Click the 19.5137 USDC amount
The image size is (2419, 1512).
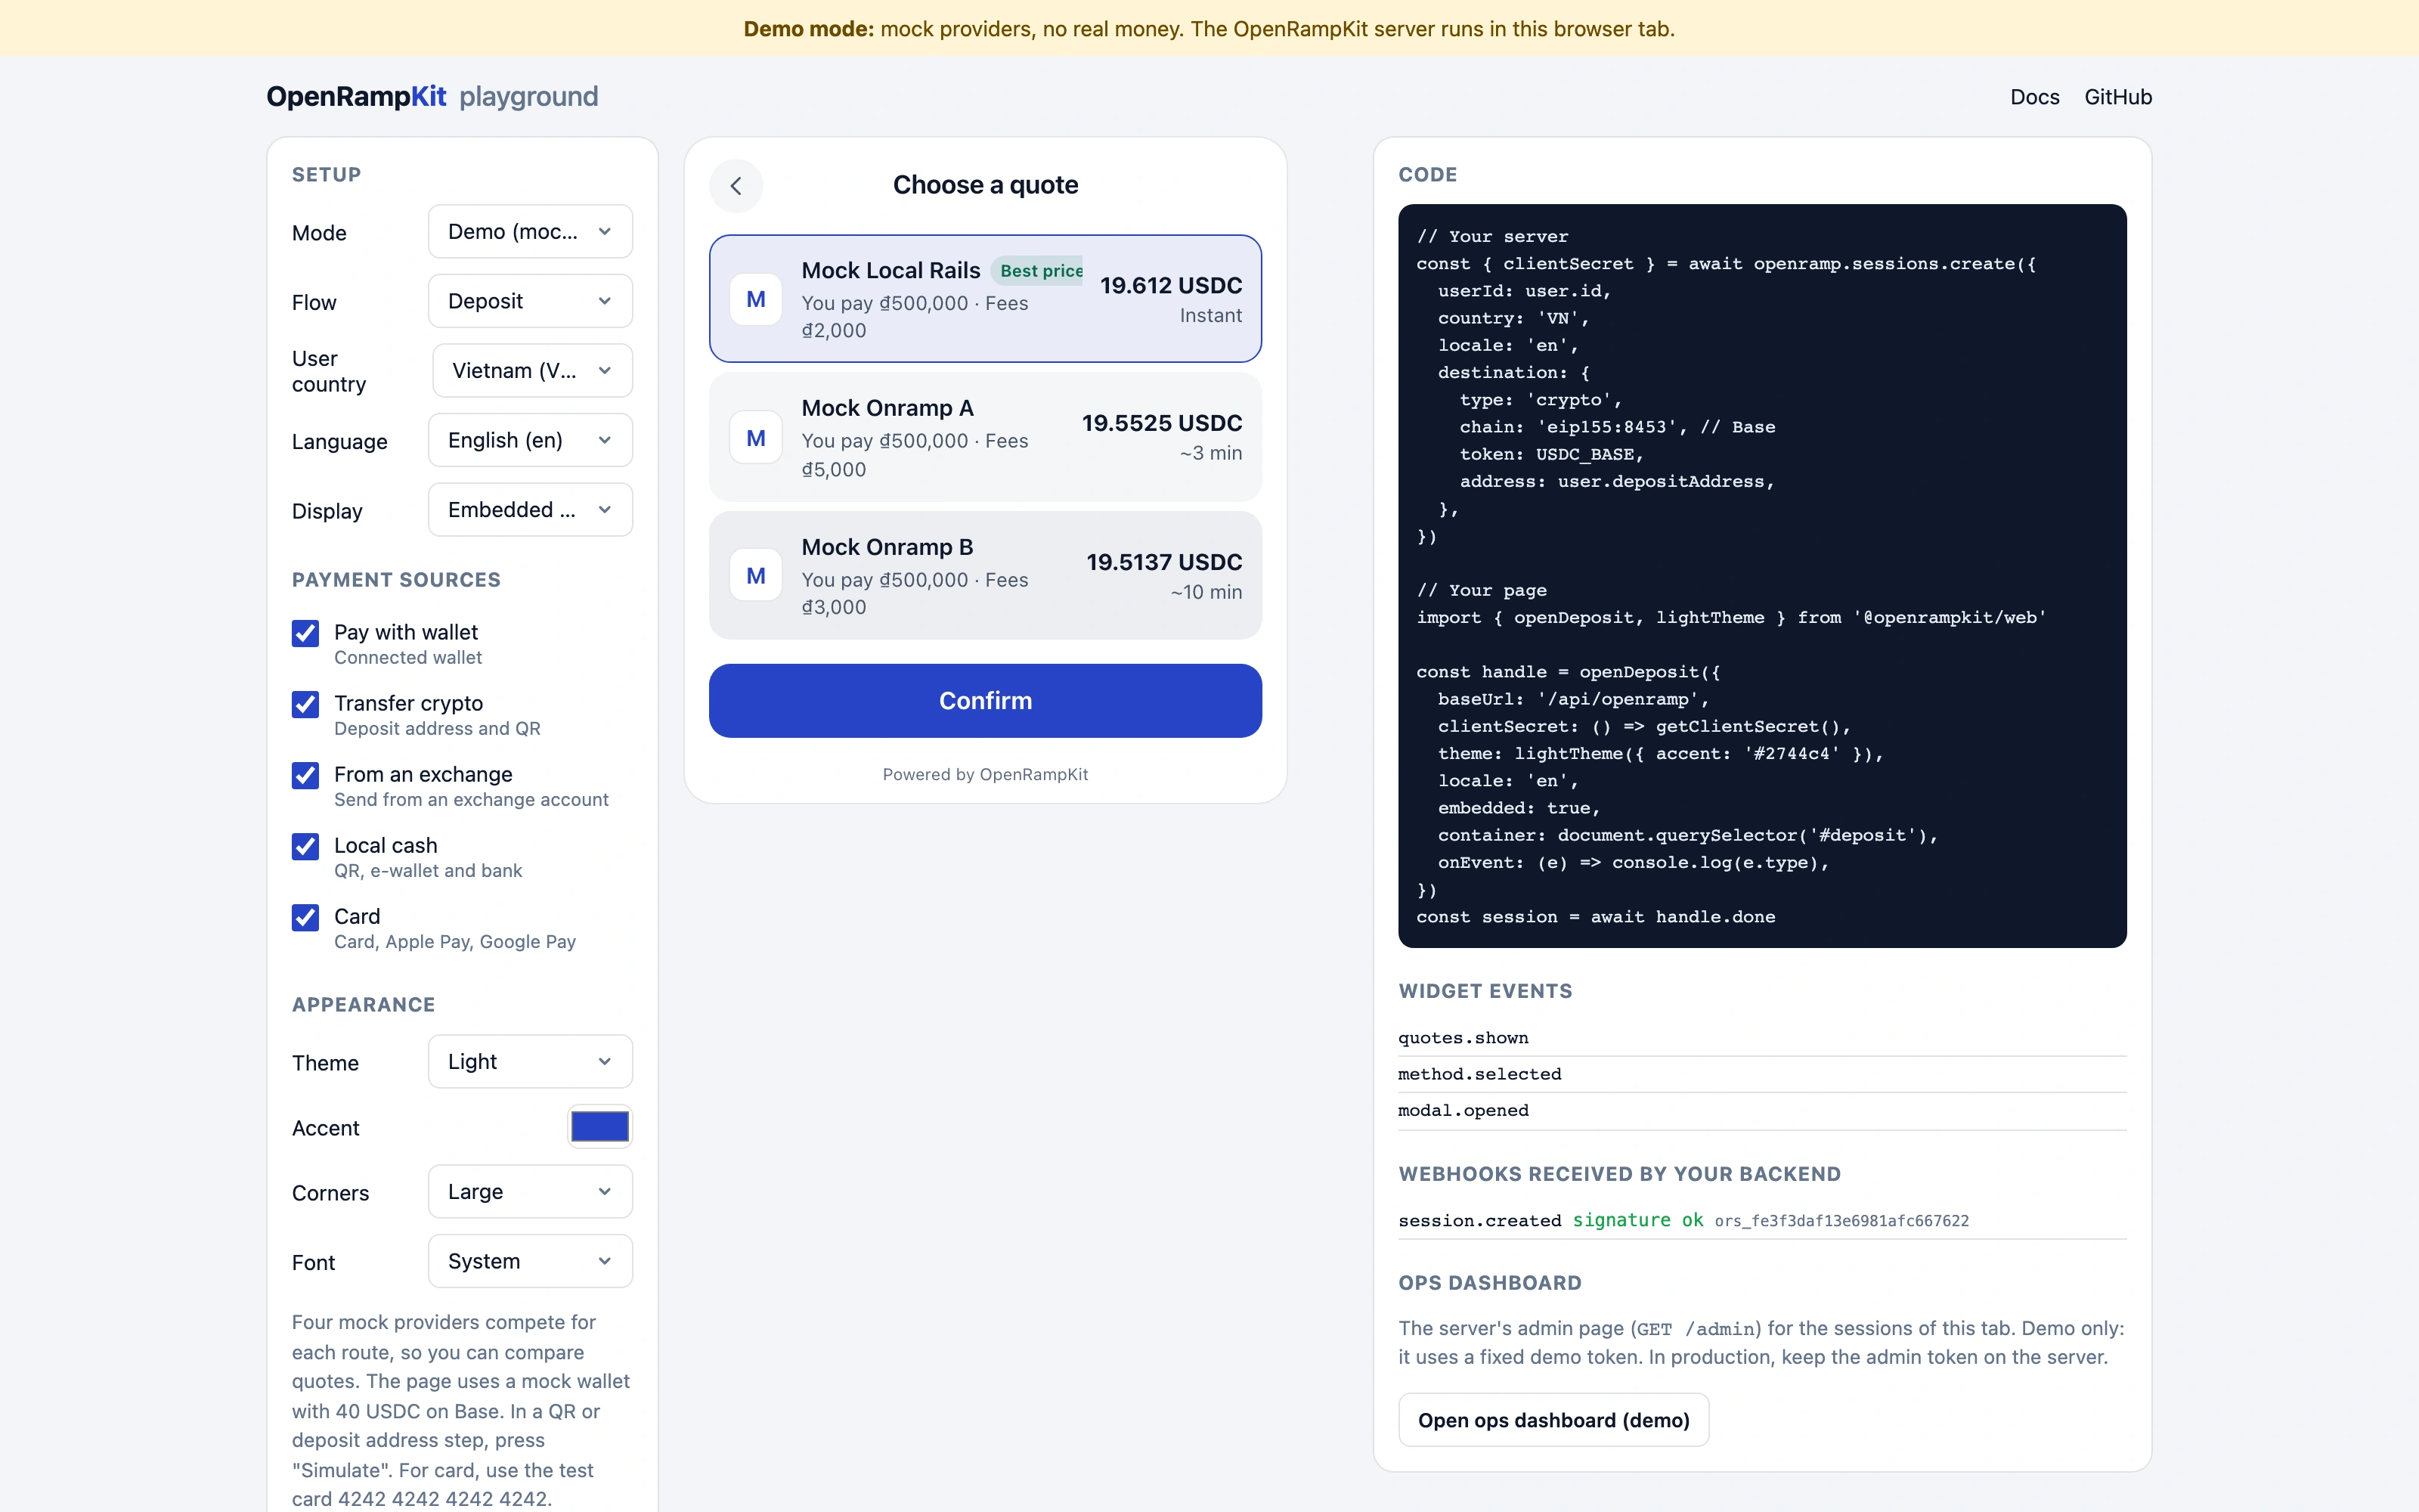[x=1163, y=563]
